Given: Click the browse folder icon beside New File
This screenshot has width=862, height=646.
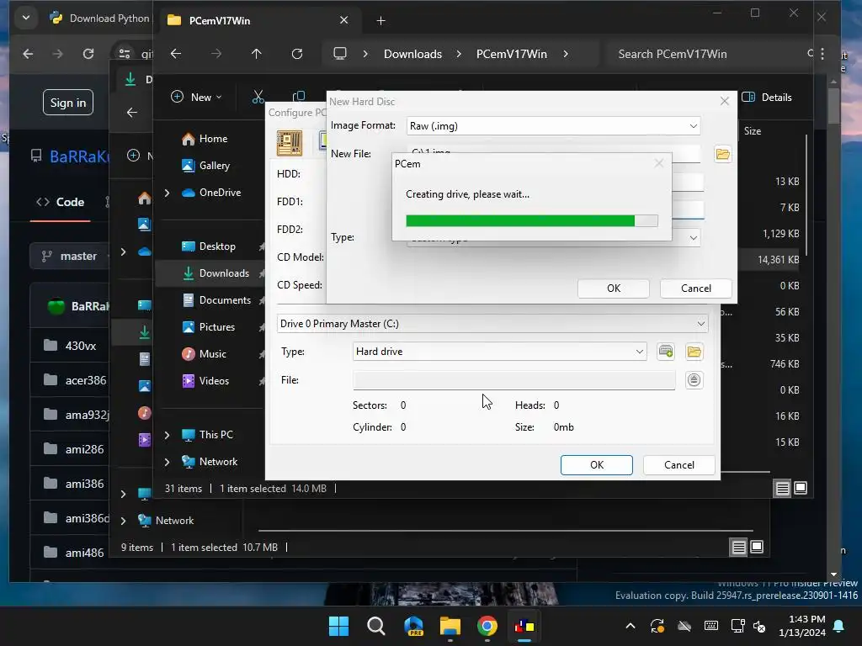Looking at the screenshot, I should [x=722, y=155].
